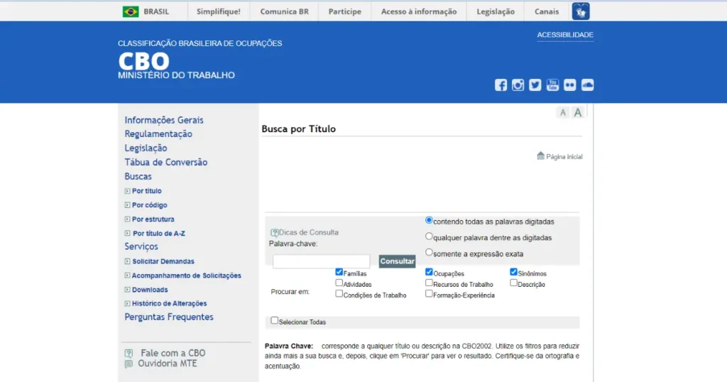Open the Flickr social icon

pyautogui.click(x=570, y=84)
